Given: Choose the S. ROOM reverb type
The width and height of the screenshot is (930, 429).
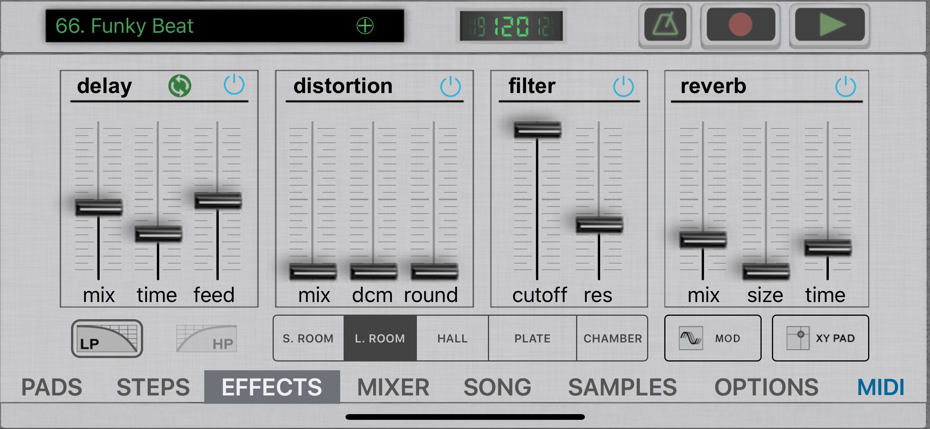Looking at the screenshot, I should point(308,338).
